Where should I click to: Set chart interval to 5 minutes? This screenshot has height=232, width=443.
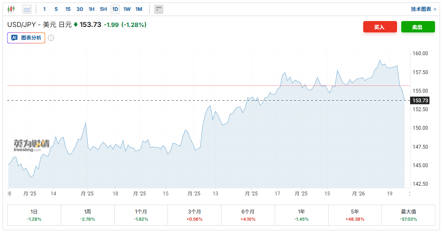click(56, 9)
